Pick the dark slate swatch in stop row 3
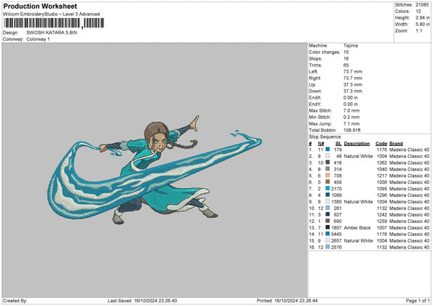 click(328, 162)
